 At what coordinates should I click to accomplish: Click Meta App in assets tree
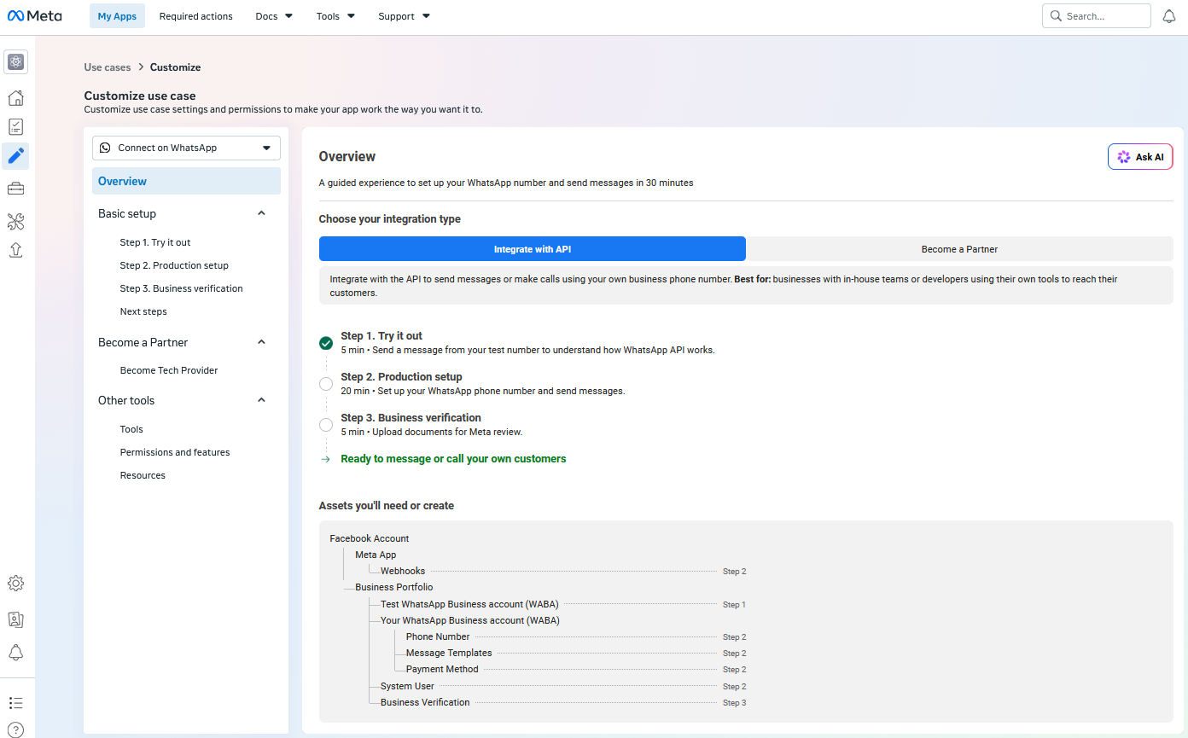376,555
